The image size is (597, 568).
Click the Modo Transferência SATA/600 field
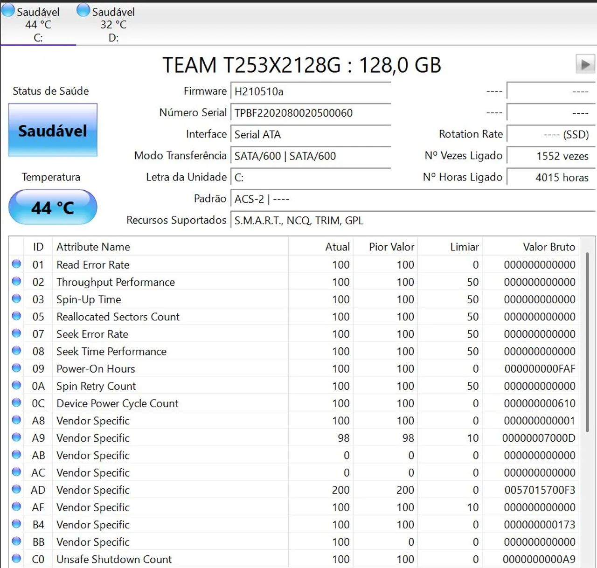[x=311, y=156]
